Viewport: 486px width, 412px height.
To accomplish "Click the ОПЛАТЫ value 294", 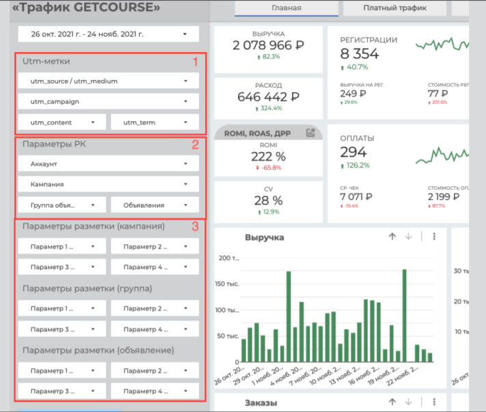I will 353,152.
